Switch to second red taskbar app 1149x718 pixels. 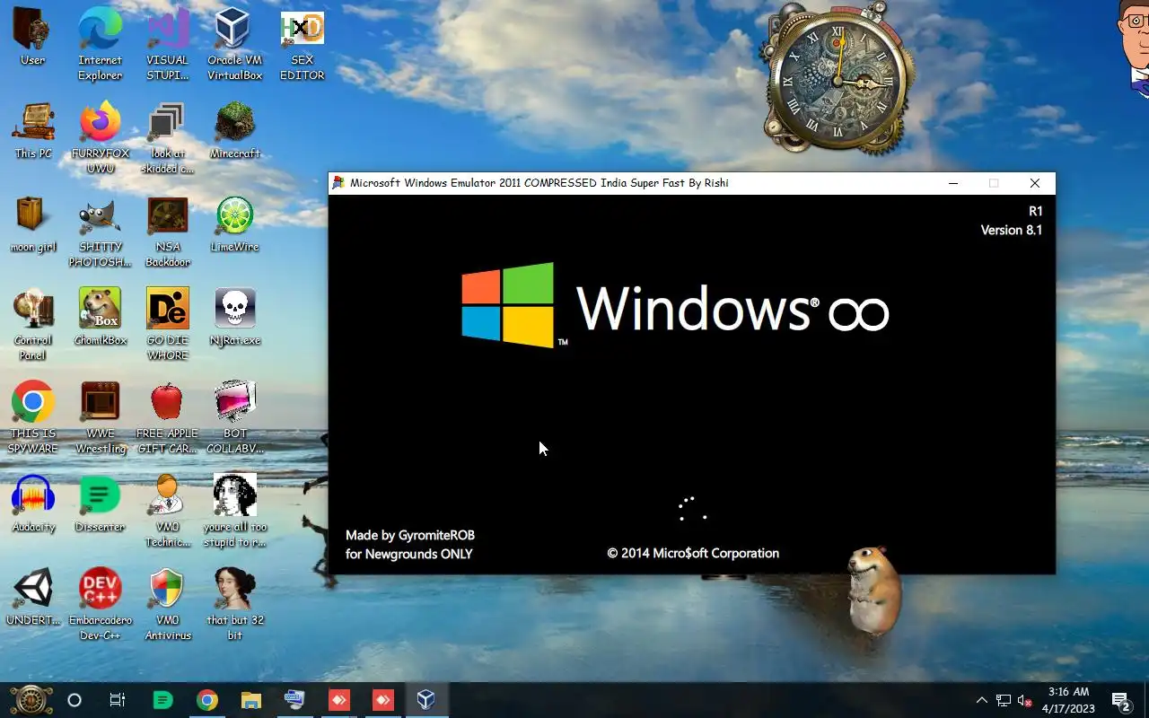click(382, 700)
